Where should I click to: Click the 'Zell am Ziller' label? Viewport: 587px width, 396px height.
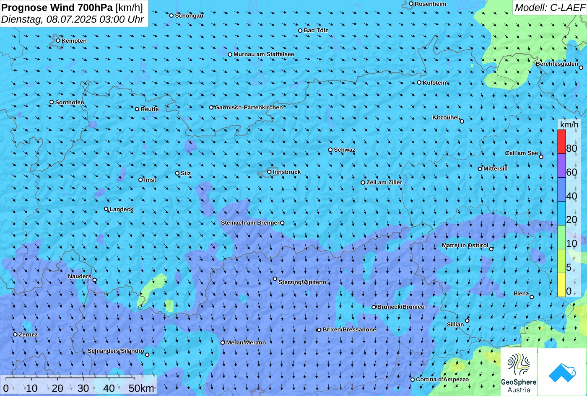(x=384, y=182)
